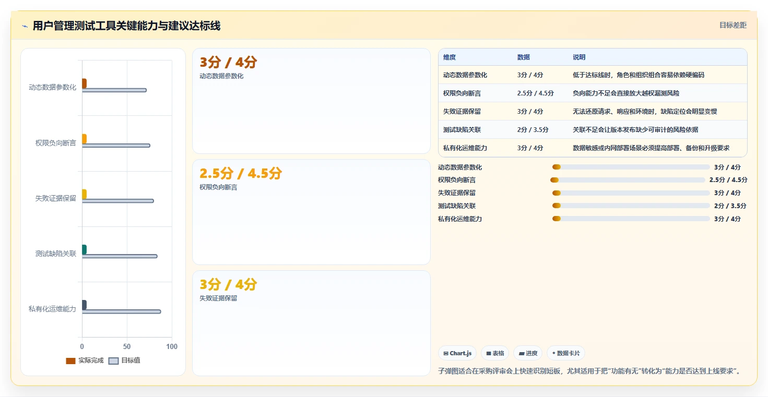The image size is (768, 397).
Task: Click the 3分 / 4分 value in the 失败证据保留 card
Action: [x=228, y=284]
